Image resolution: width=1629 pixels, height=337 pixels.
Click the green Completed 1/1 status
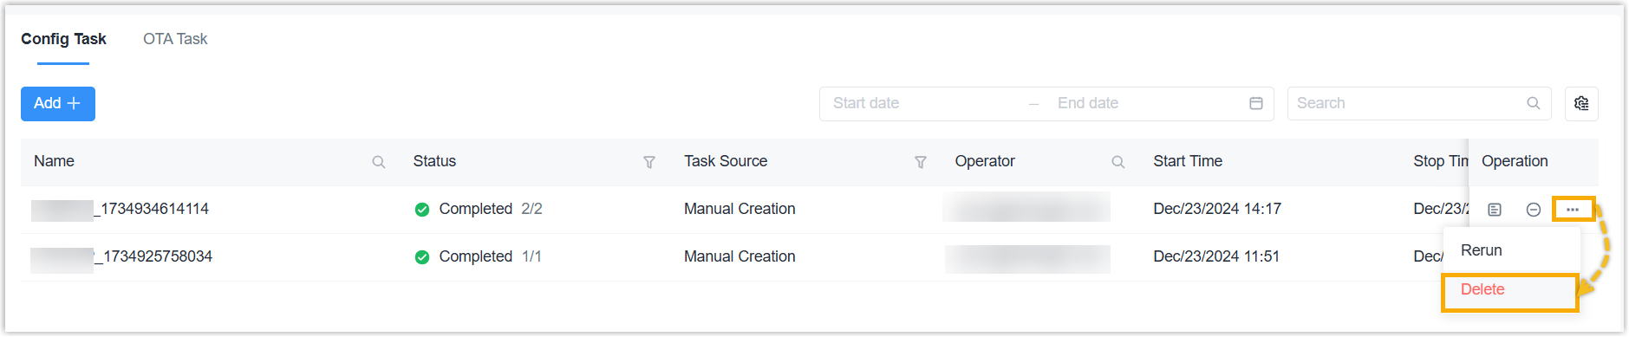click(x=478, y=256)
